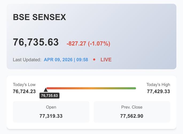The width and height of the screenshot is (183, 134).
Task: Click the day's high value 77,429.33
Action: (158, 91)
